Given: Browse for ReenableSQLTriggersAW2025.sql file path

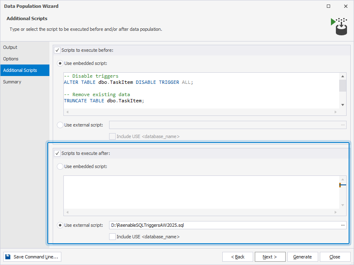Looking at the screenshot, I should 343,225.
